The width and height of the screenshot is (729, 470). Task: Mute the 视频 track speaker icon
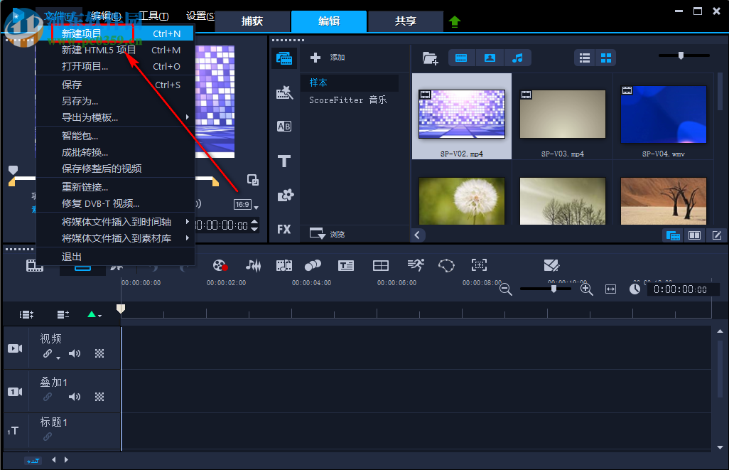pyautogui.click(x=75, y=353)
